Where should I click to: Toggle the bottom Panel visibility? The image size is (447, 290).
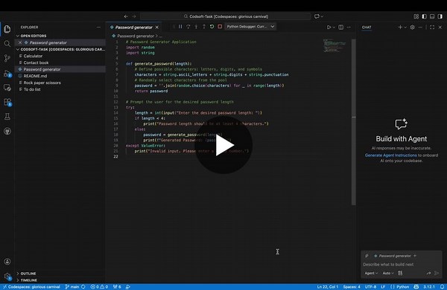pyautogui.click(x=432, y=16)
